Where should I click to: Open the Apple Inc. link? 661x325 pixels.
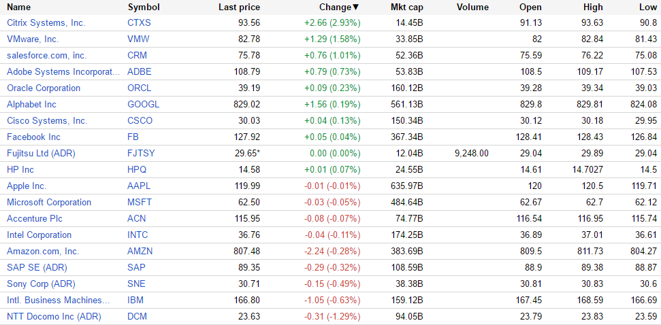click(x=27, y=186)
